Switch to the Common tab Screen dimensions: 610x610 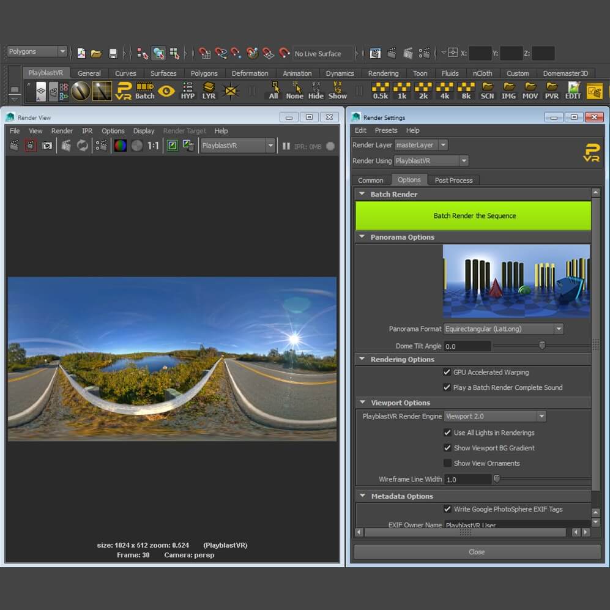(x=371, y=180)
